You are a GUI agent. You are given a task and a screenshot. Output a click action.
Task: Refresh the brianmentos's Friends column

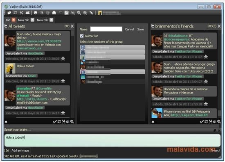(206, 122)
